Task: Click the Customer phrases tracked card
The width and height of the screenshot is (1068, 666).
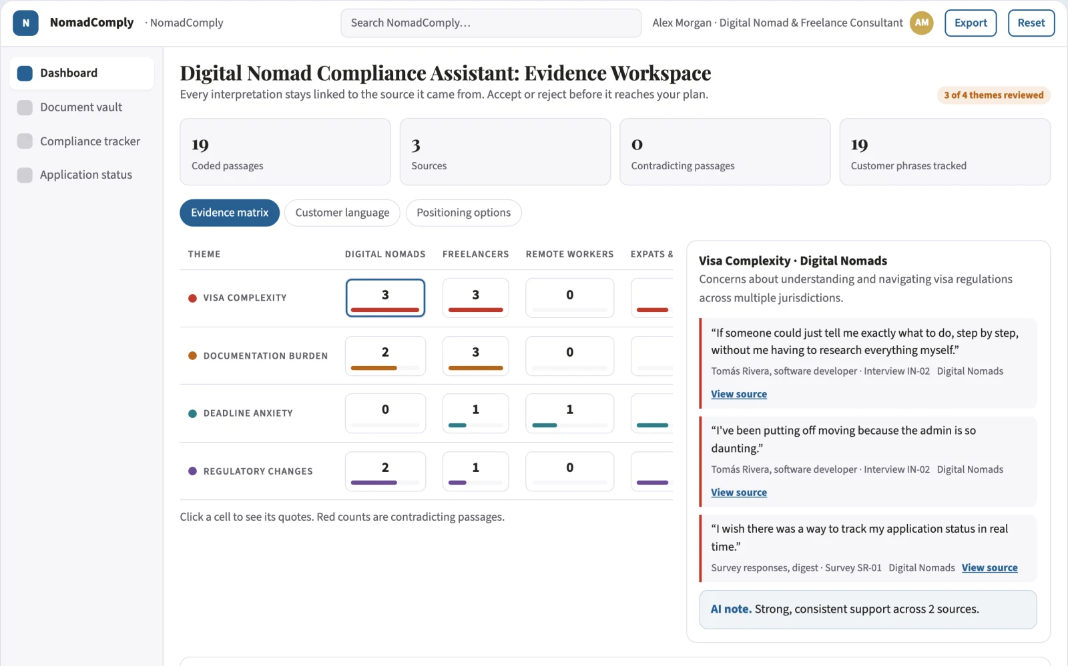Action: 945,152
